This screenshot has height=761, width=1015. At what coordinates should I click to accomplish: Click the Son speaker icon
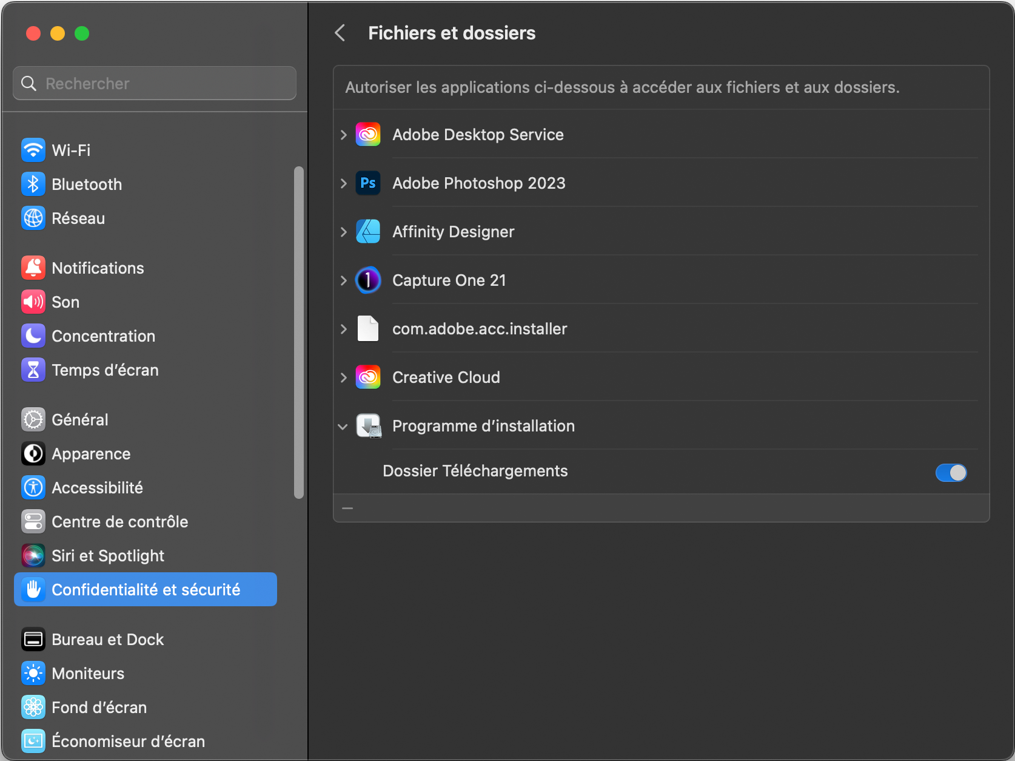pos(33,302)
